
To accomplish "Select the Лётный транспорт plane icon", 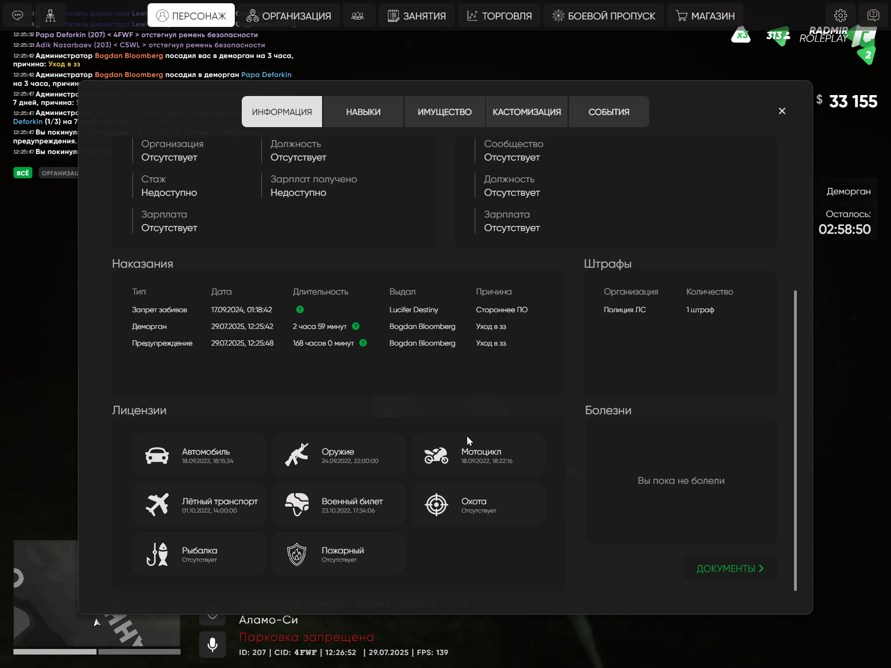I will [x=157, y=505].
